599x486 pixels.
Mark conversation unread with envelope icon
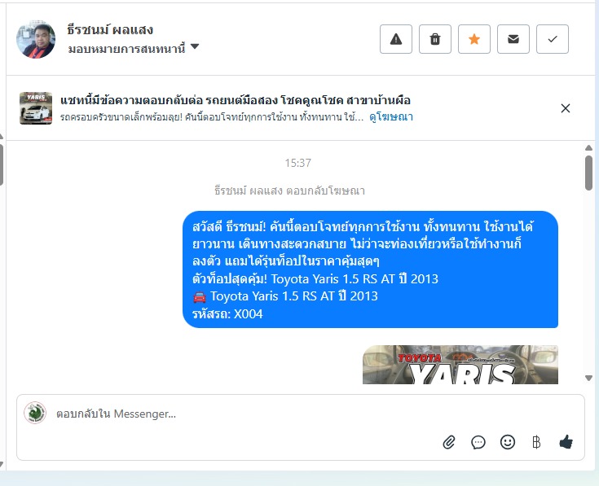[x=513, y=39]
